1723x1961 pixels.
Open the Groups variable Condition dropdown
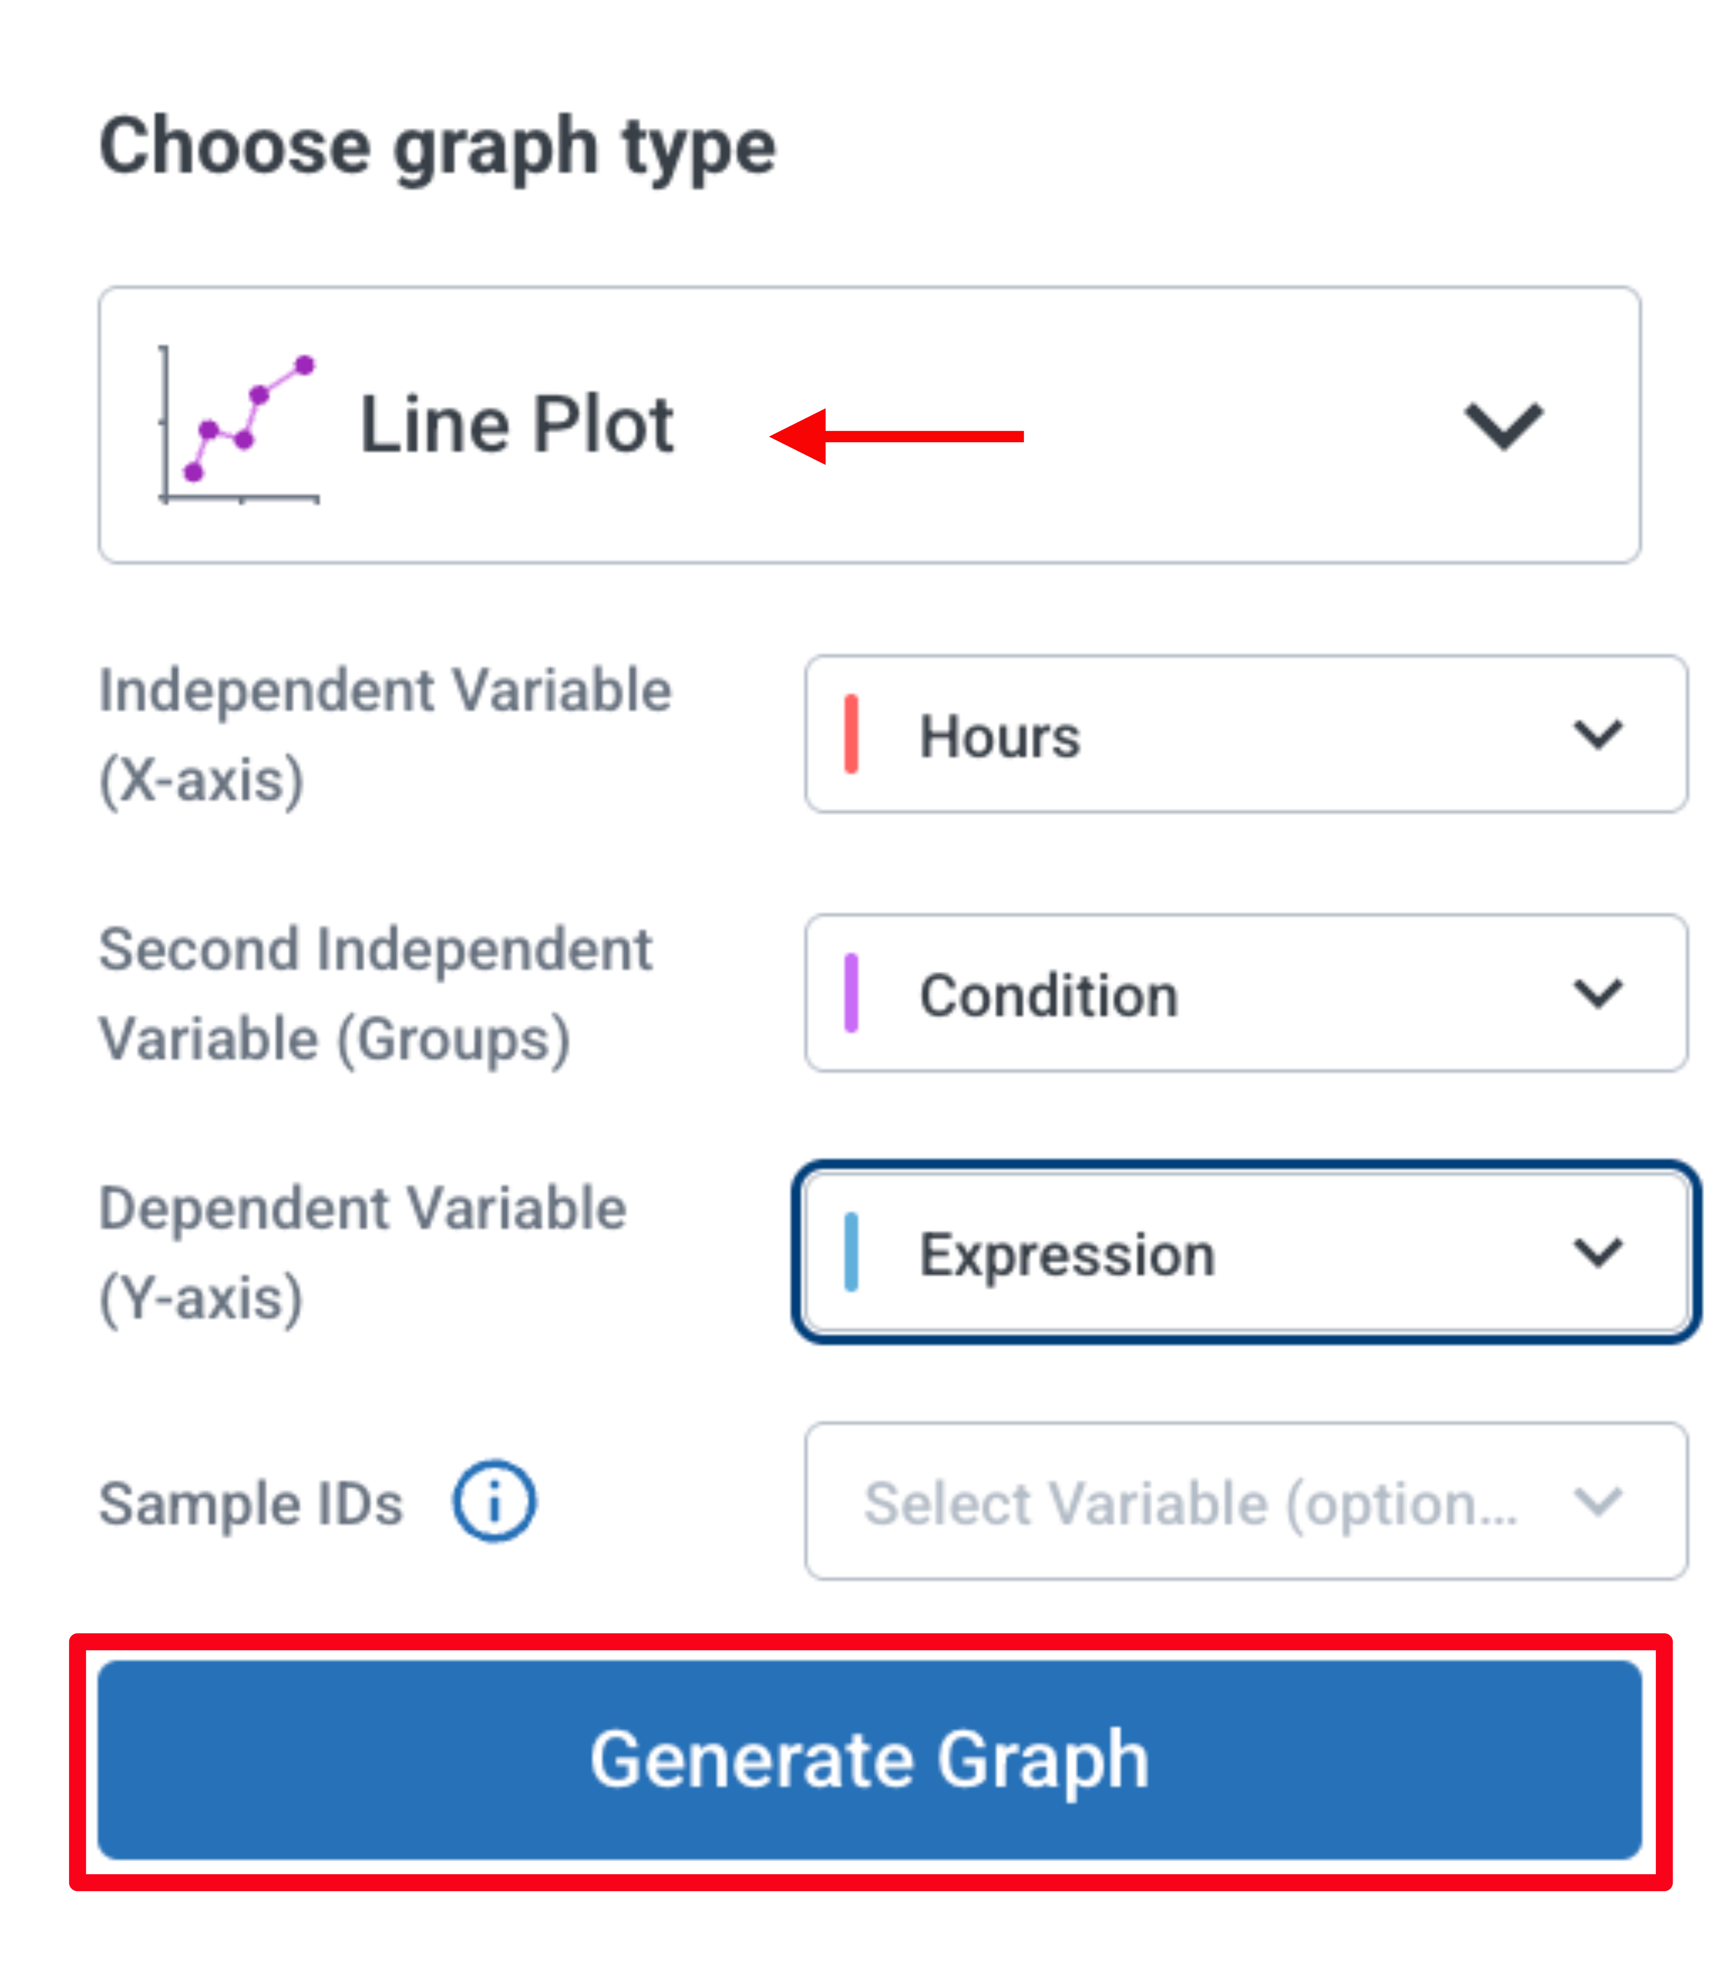1246,993
